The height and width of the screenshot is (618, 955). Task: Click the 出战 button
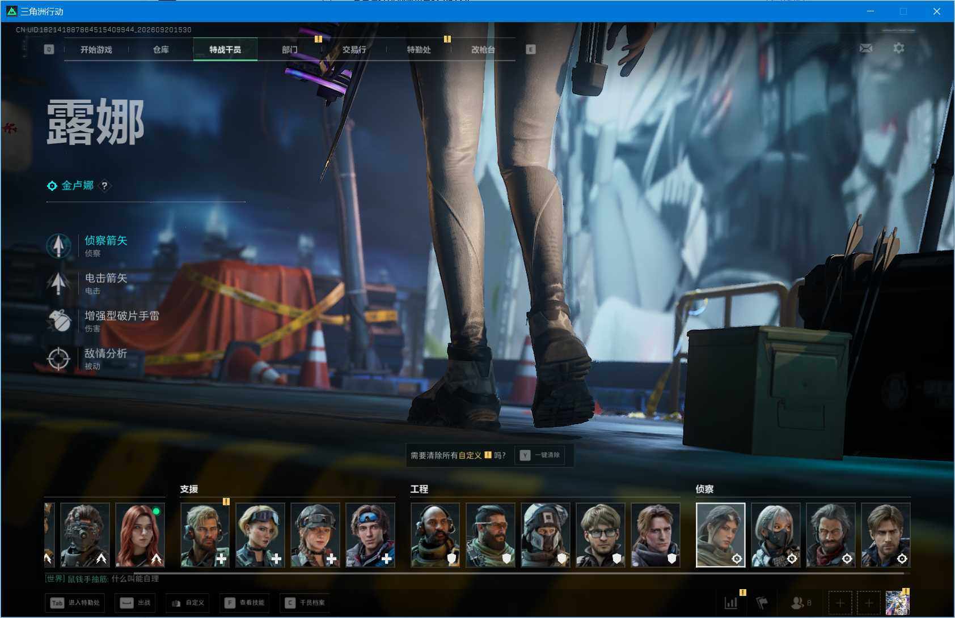pyautogui.click(x=136, y=603)
